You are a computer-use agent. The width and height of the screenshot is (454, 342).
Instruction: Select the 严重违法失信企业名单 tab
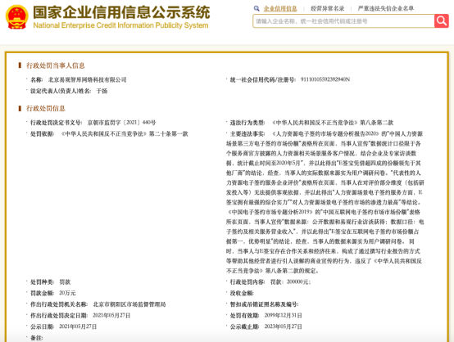[x=386, y=9]
